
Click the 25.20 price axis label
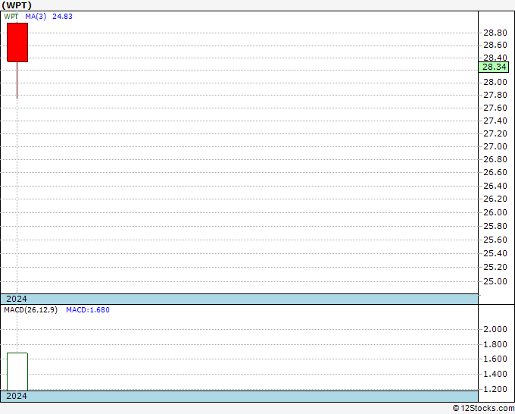pos(495,267)
